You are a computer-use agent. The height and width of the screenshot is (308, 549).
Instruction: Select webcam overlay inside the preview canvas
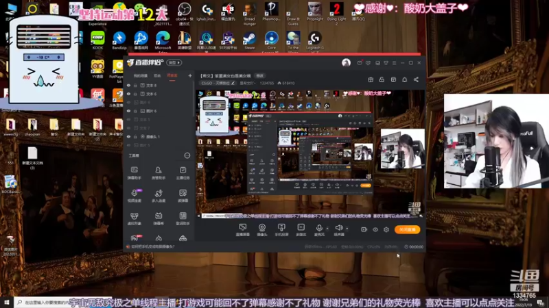tap(403, 149)
